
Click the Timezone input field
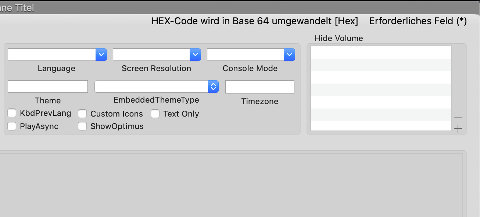tap(259, 87)
